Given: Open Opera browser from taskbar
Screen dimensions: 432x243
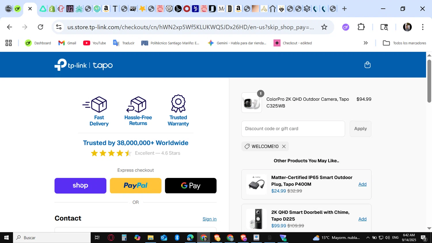Looking at the screenshot, I should [x=111, y=238].
